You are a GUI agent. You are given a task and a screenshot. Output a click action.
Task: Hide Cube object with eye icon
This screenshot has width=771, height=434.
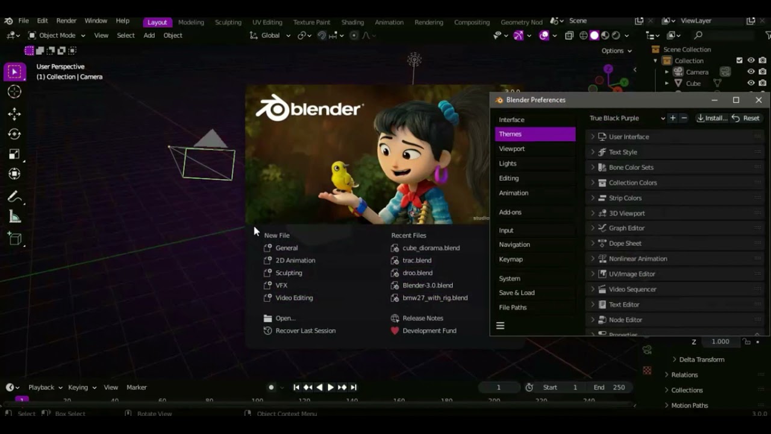(751, 83)
